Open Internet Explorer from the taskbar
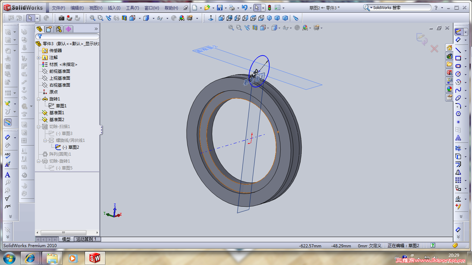The image size is (472, 265). (30, 258)
